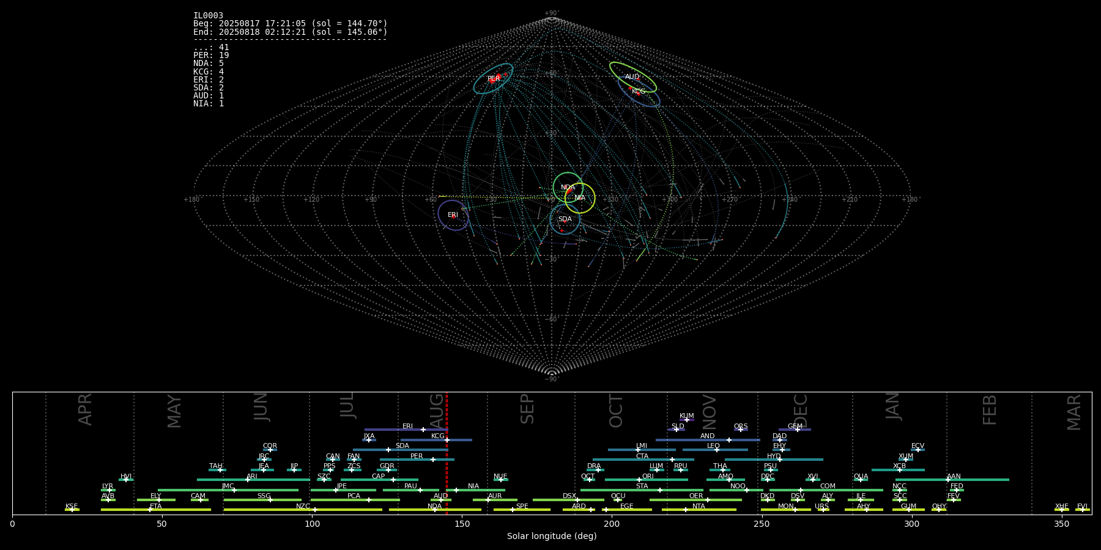This screenshot has width=1101, height=550.
Task: Click the LEO shower bar in the timeline
Action: pyautogui.click(x=715, y=450)
